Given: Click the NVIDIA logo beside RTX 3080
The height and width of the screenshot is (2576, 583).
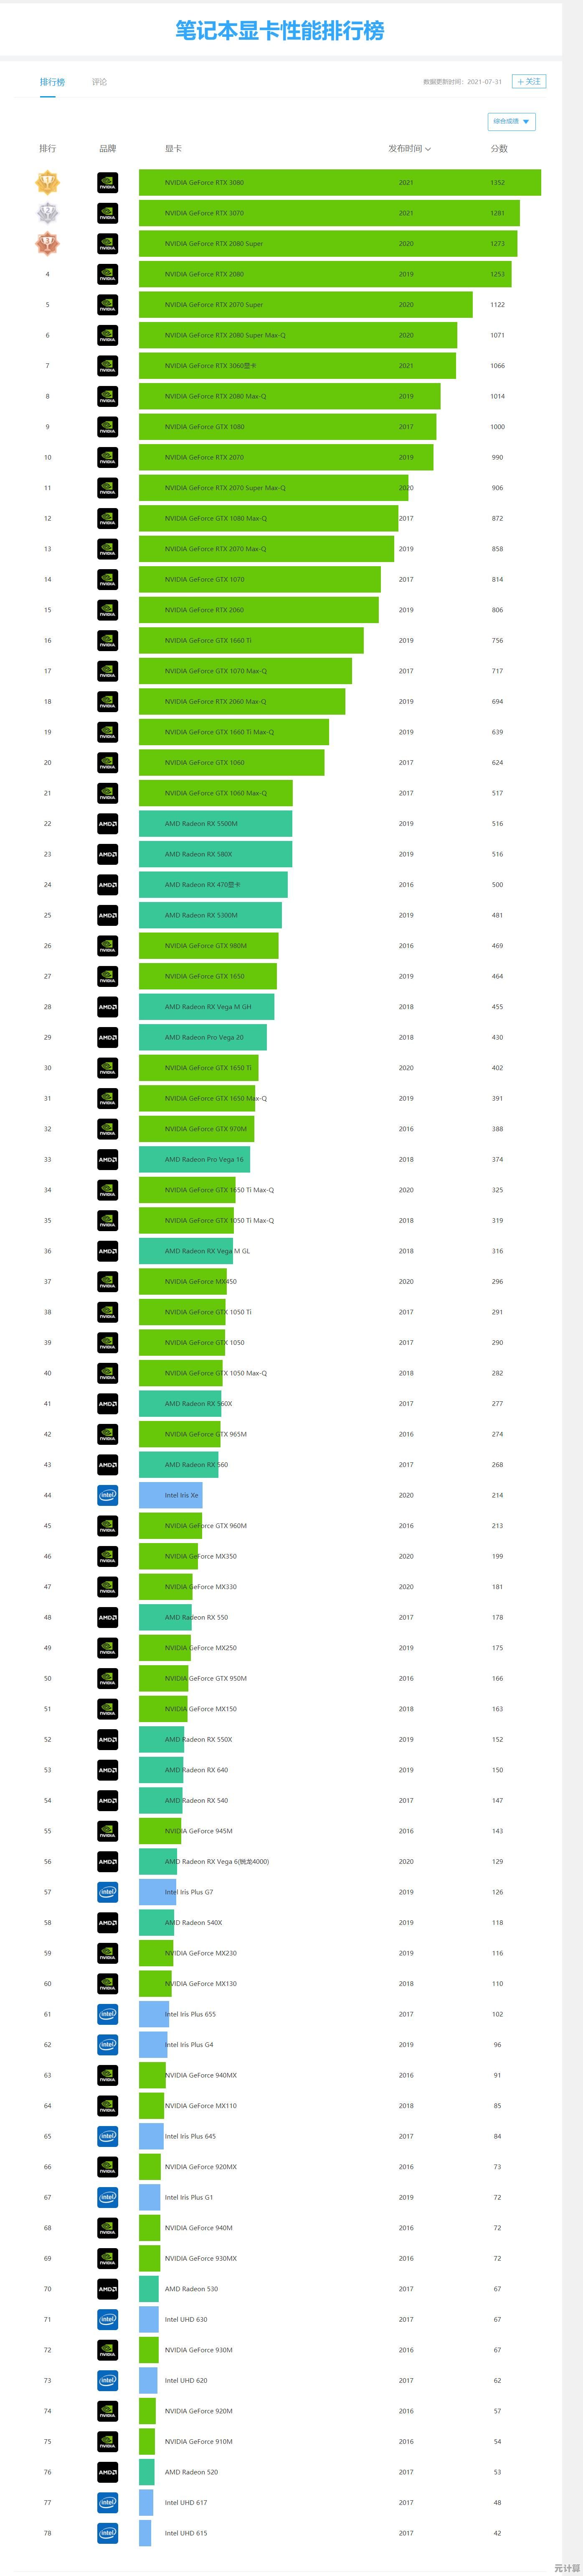Looking at the screenshot, I should pyautogui.click(x=108, y=183).
